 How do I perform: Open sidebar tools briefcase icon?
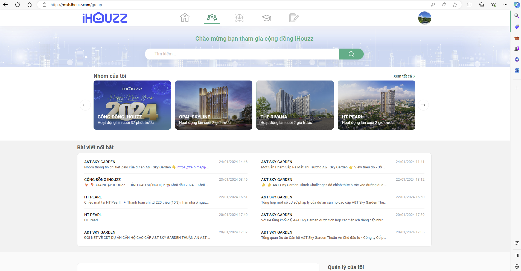coord(517,38)
